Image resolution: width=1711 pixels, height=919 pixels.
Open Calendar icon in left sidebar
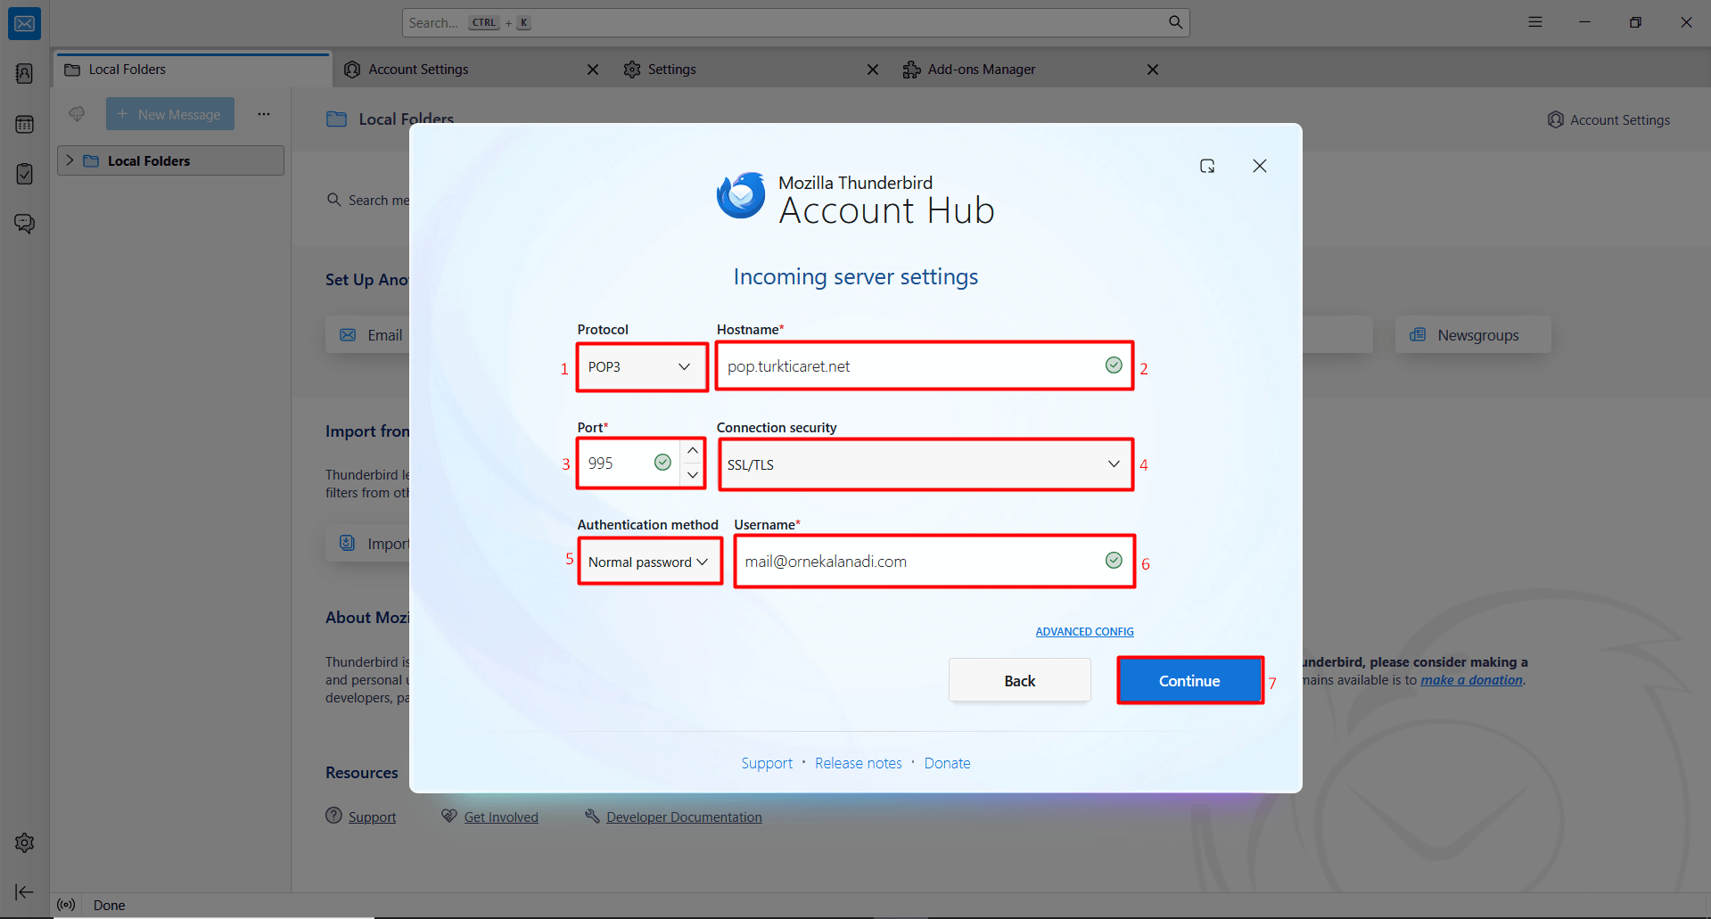point(24,124)
